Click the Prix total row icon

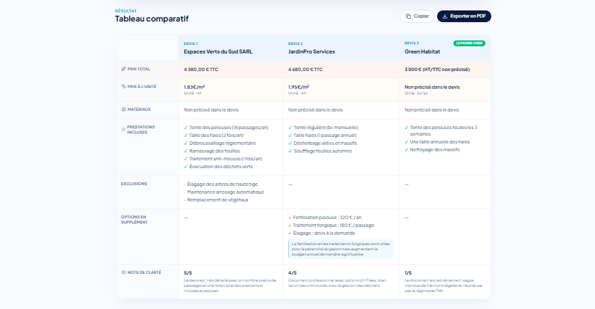pos(123,69)
